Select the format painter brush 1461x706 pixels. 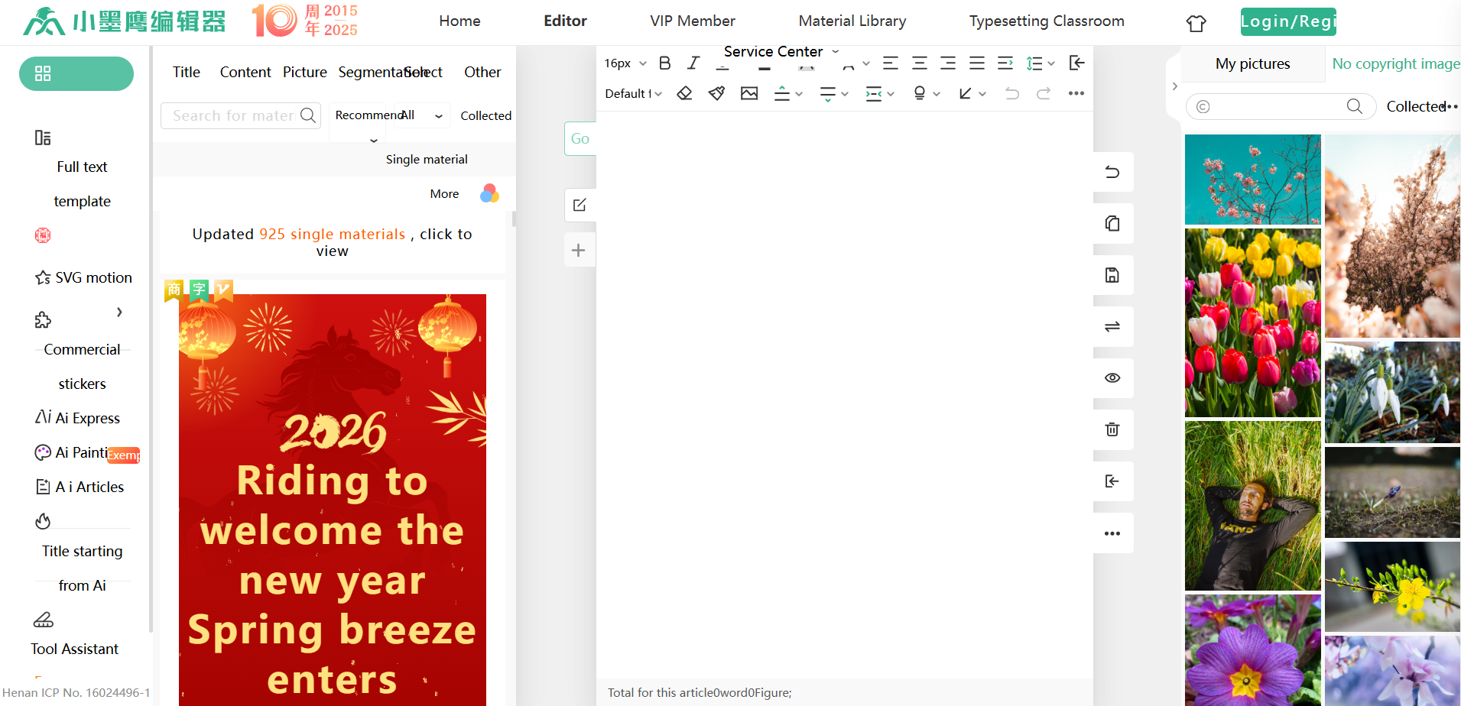point(716,93)
